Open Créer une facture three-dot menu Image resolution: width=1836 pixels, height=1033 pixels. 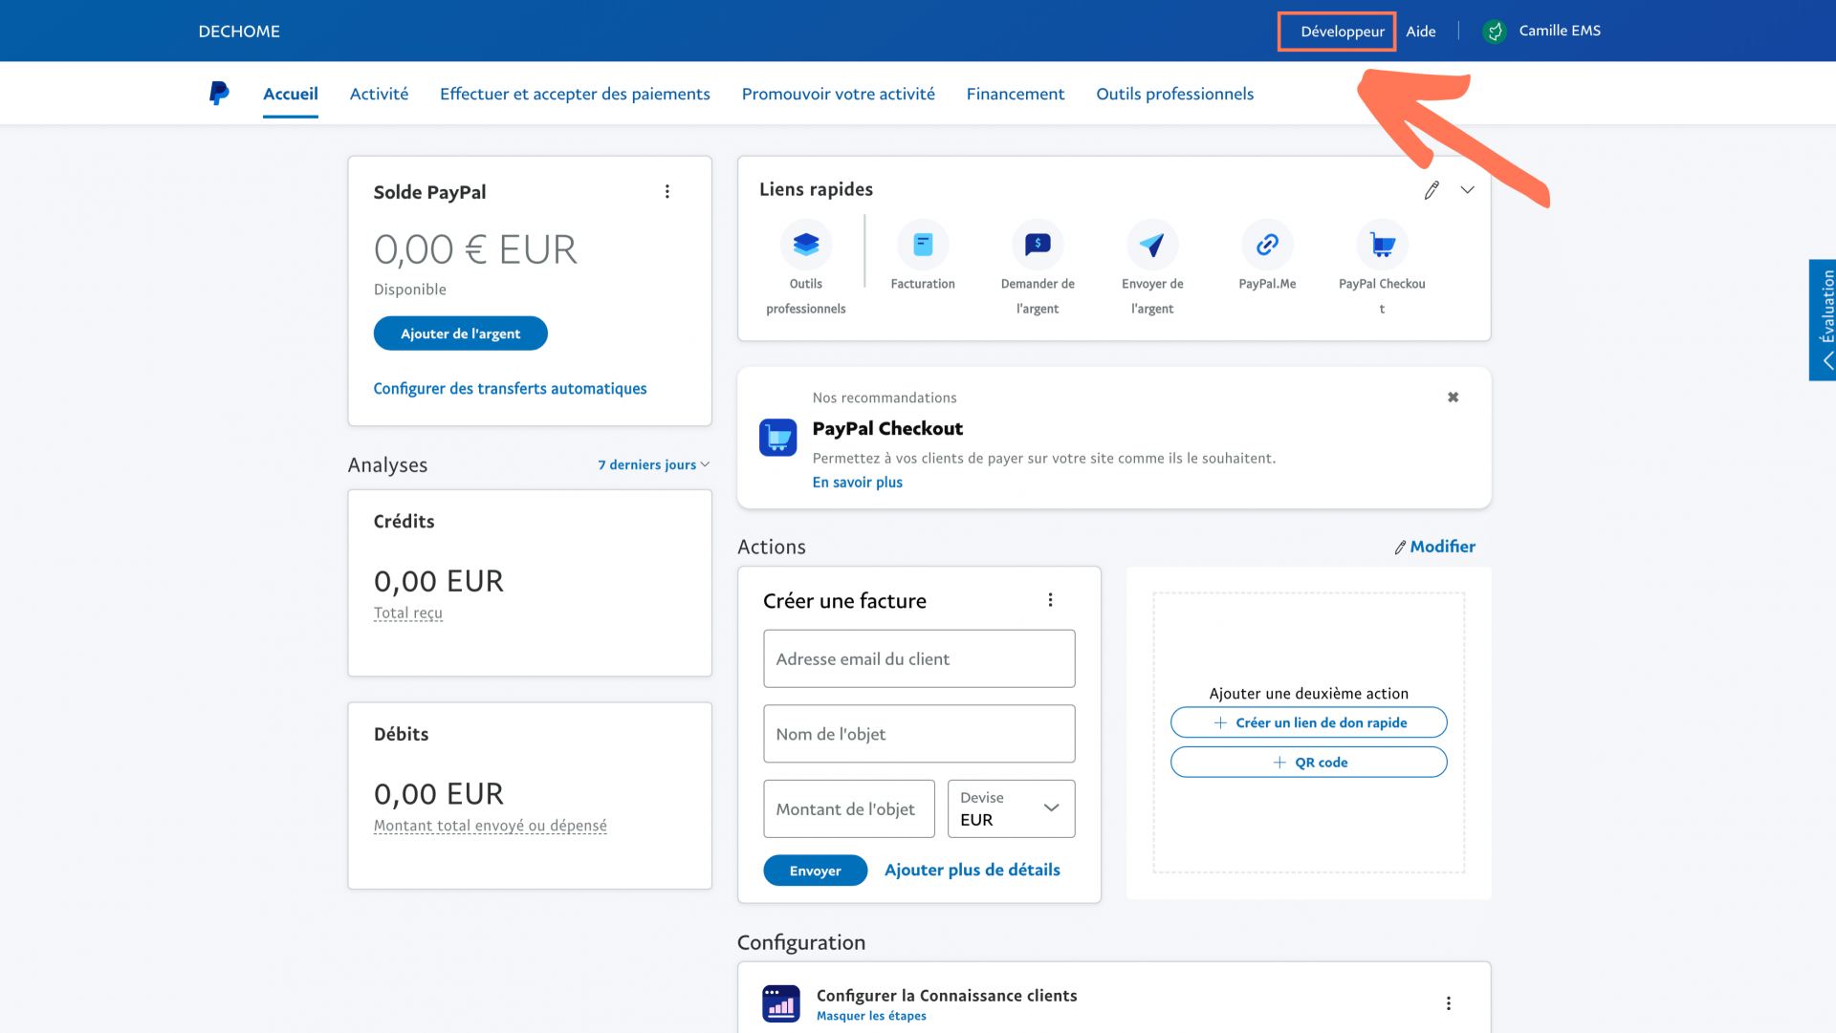[x=1050, y=600]
